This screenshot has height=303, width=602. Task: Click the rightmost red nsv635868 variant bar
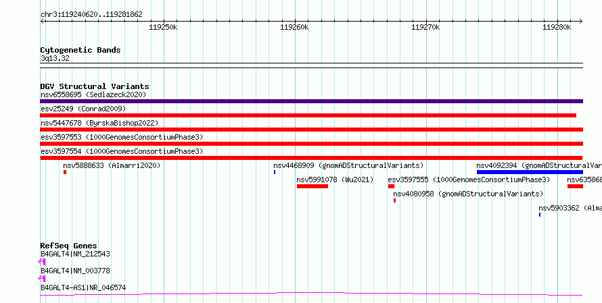[x=575, y=186]
